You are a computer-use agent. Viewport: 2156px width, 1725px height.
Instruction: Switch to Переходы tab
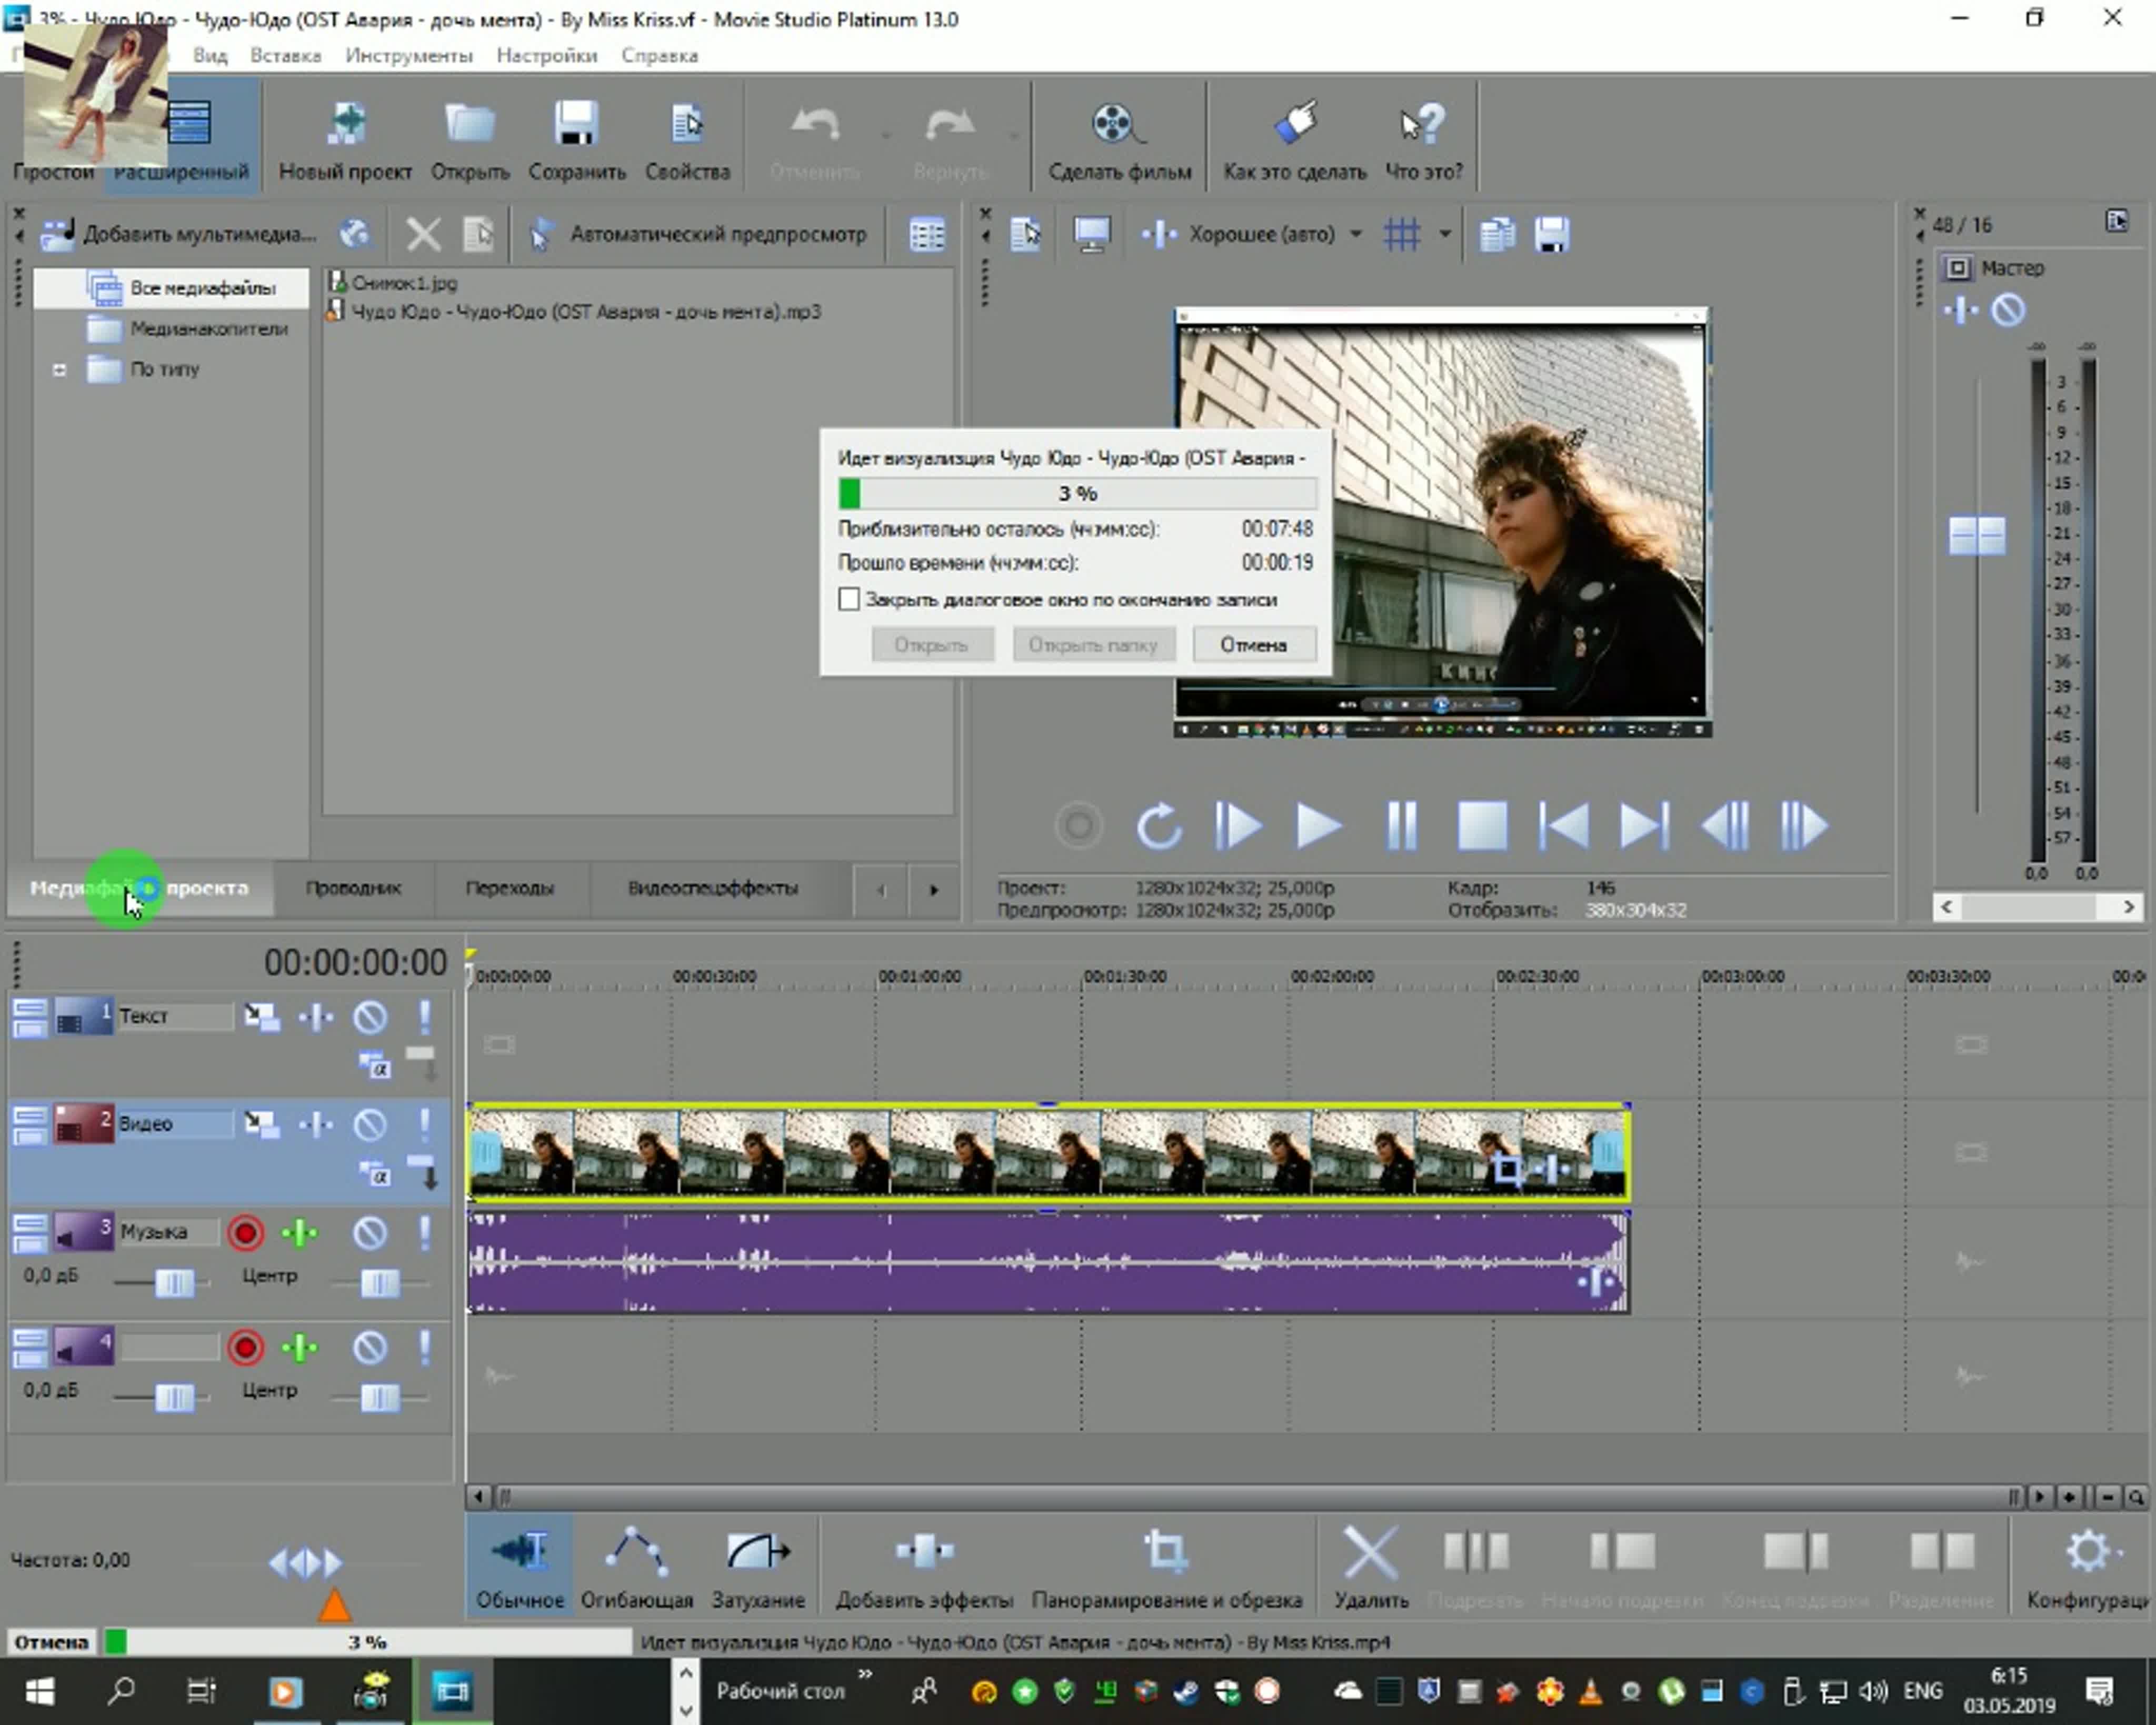click(510, 888)
